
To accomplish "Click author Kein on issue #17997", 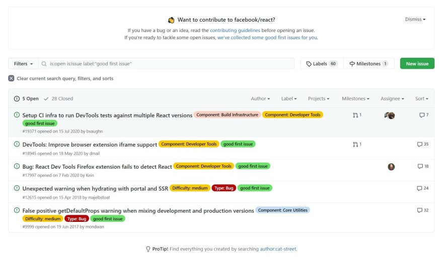I will (x=90, y=175).
